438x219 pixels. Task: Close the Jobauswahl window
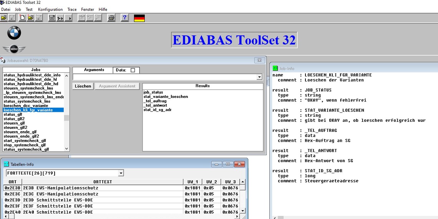[x=259, y=60]
